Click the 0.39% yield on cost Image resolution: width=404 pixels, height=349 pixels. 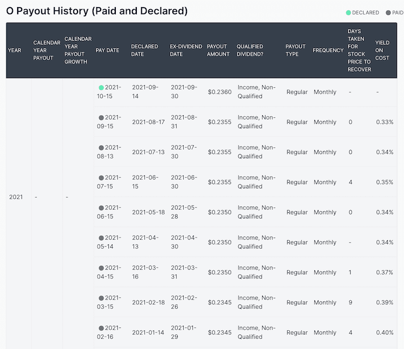point(385,302)
